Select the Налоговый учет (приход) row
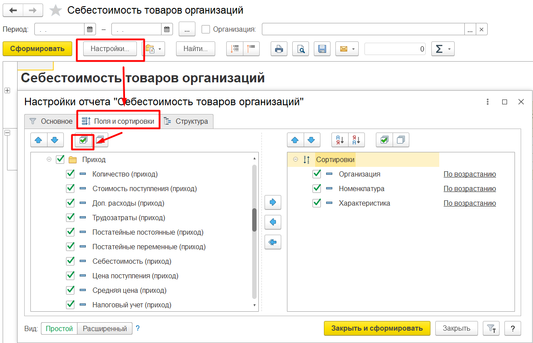The image size is (533, 343). [x=141, y=305]
